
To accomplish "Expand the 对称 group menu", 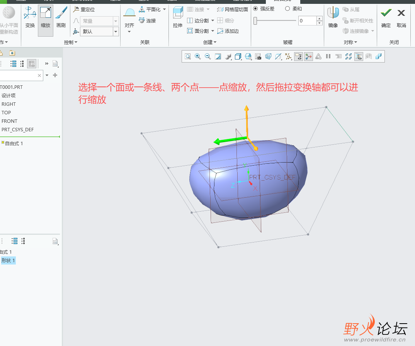I will tap(350, 42).
